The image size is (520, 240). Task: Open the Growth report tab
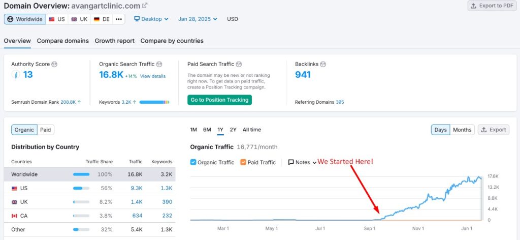(114, 41)
